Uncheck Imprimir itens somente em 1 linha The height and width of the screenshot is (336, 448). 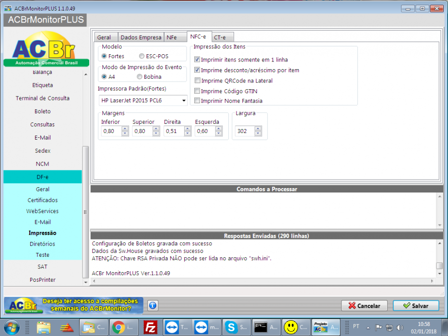(197, 60)
